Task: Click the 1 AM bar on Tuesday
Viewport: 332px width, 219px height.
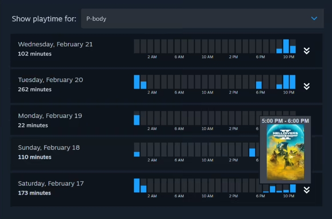Action: coord(144,85)
